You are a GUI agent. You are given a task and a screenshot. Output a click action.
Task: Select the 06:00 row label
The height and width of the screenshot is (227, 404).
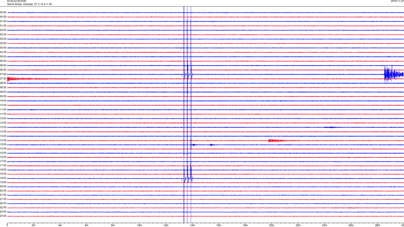coord(3,66)
